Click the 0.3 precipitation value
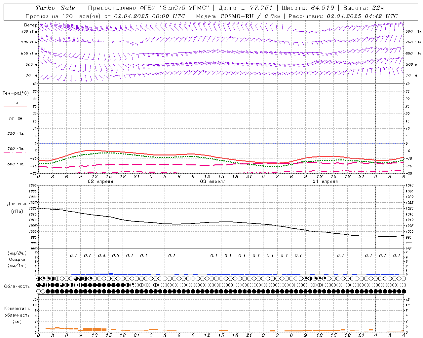Image resolution: width=423 pixels, height=338 pixels. pyautogui.click(x=116, y=255)
